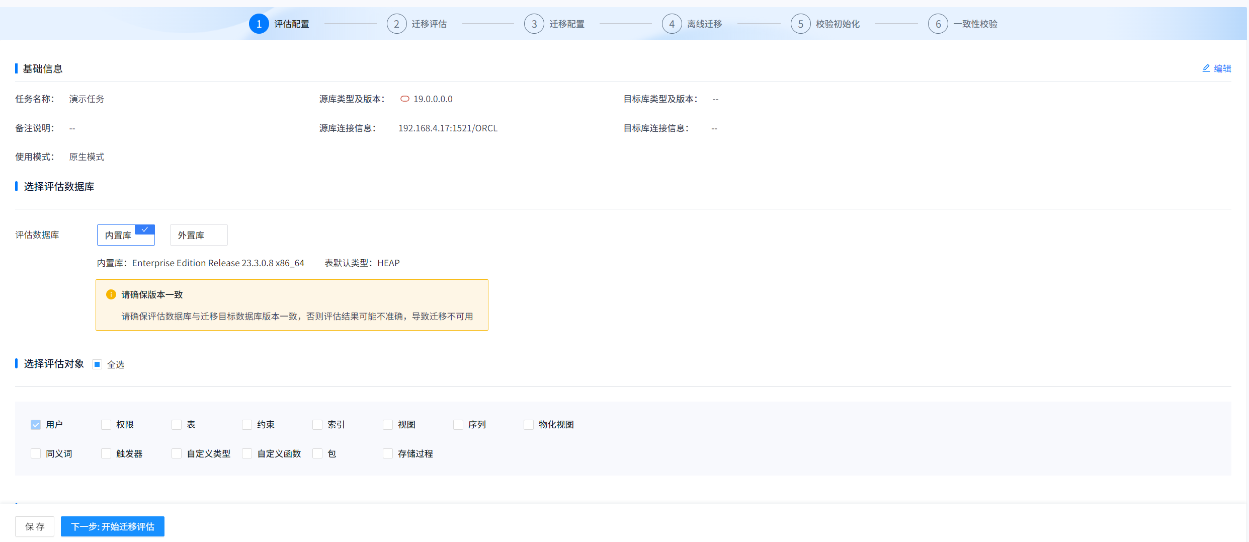Select the 内置库 evaluation database option

click(x=126, y=235)
